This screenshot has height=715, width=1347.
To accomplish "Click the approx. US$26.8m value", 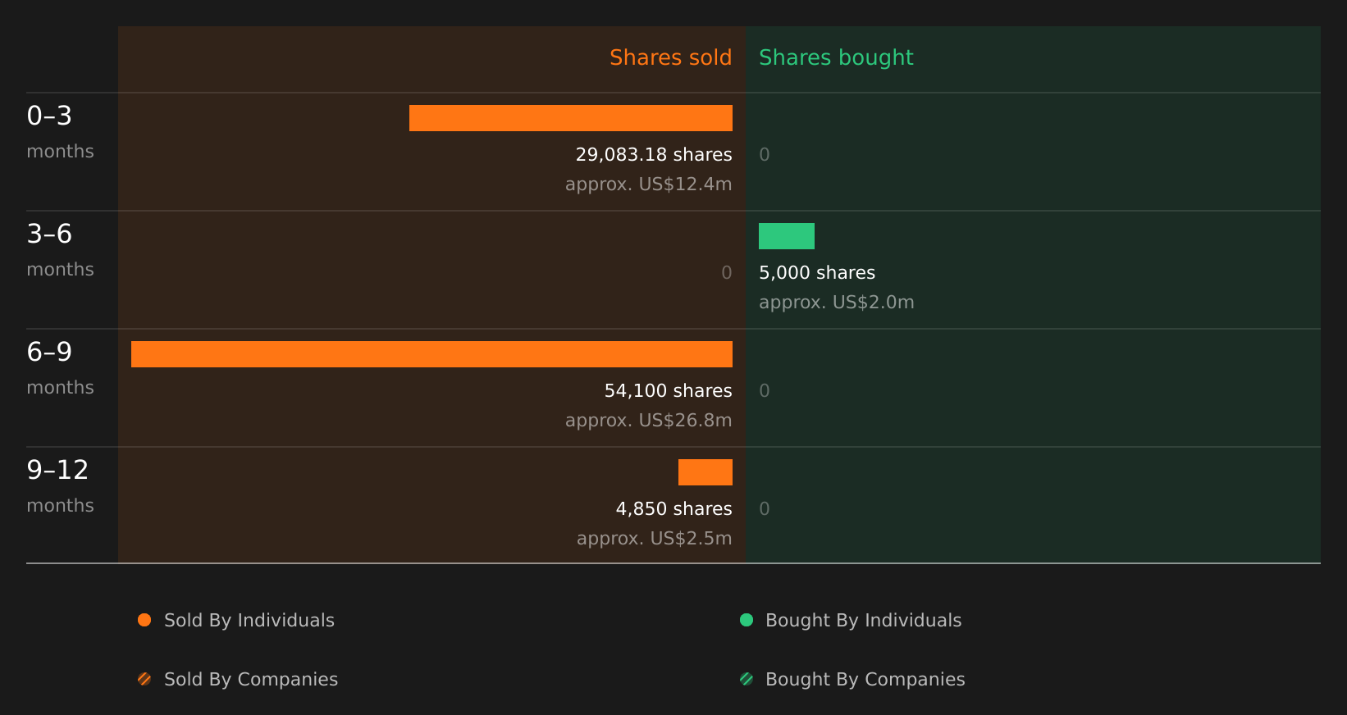I will (648, 421).
